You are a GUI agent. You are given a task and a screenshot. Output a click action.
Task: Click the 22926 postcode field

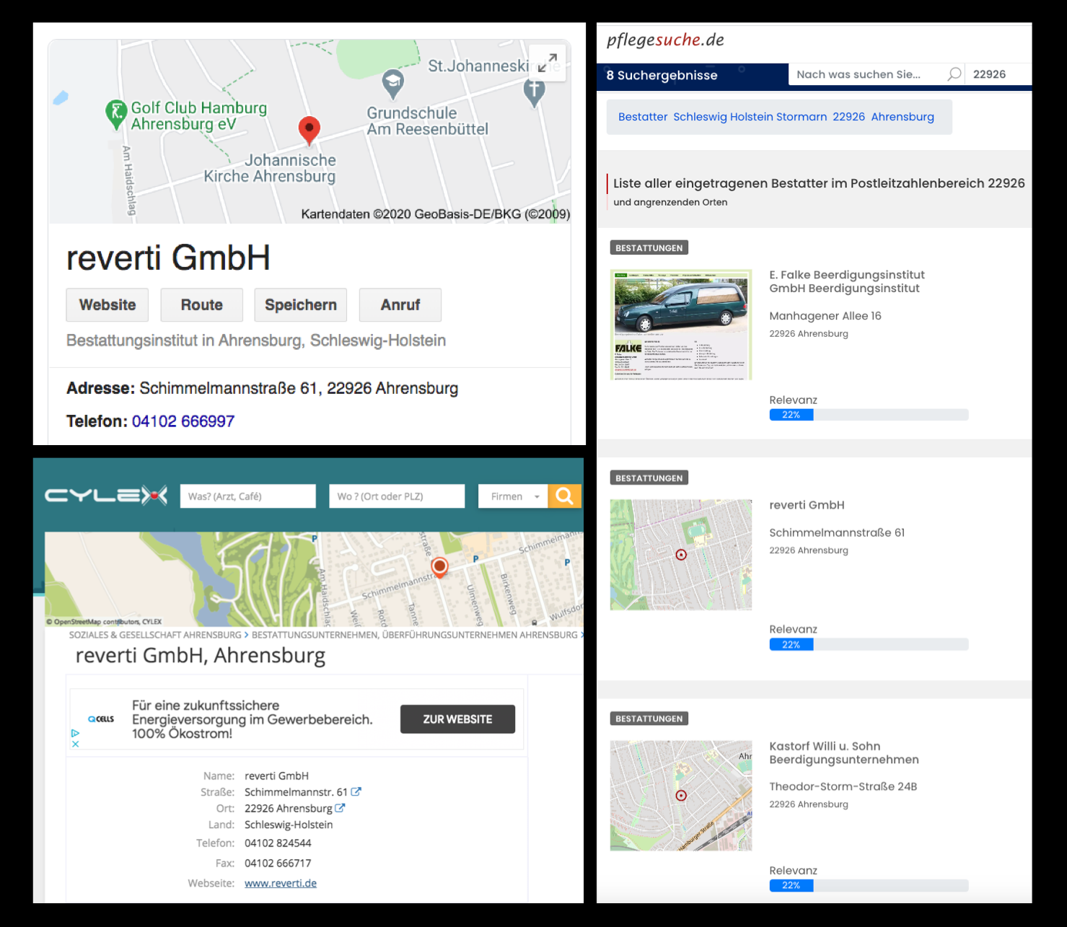tap(998, 74)
